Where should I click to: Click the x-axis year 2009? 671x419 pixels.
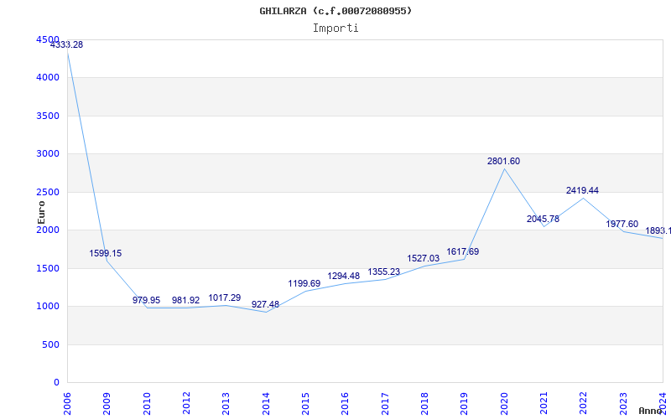(x=107, y=403)
